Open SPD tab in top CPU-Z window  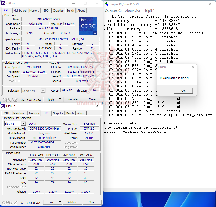click(x=46, y=11)
